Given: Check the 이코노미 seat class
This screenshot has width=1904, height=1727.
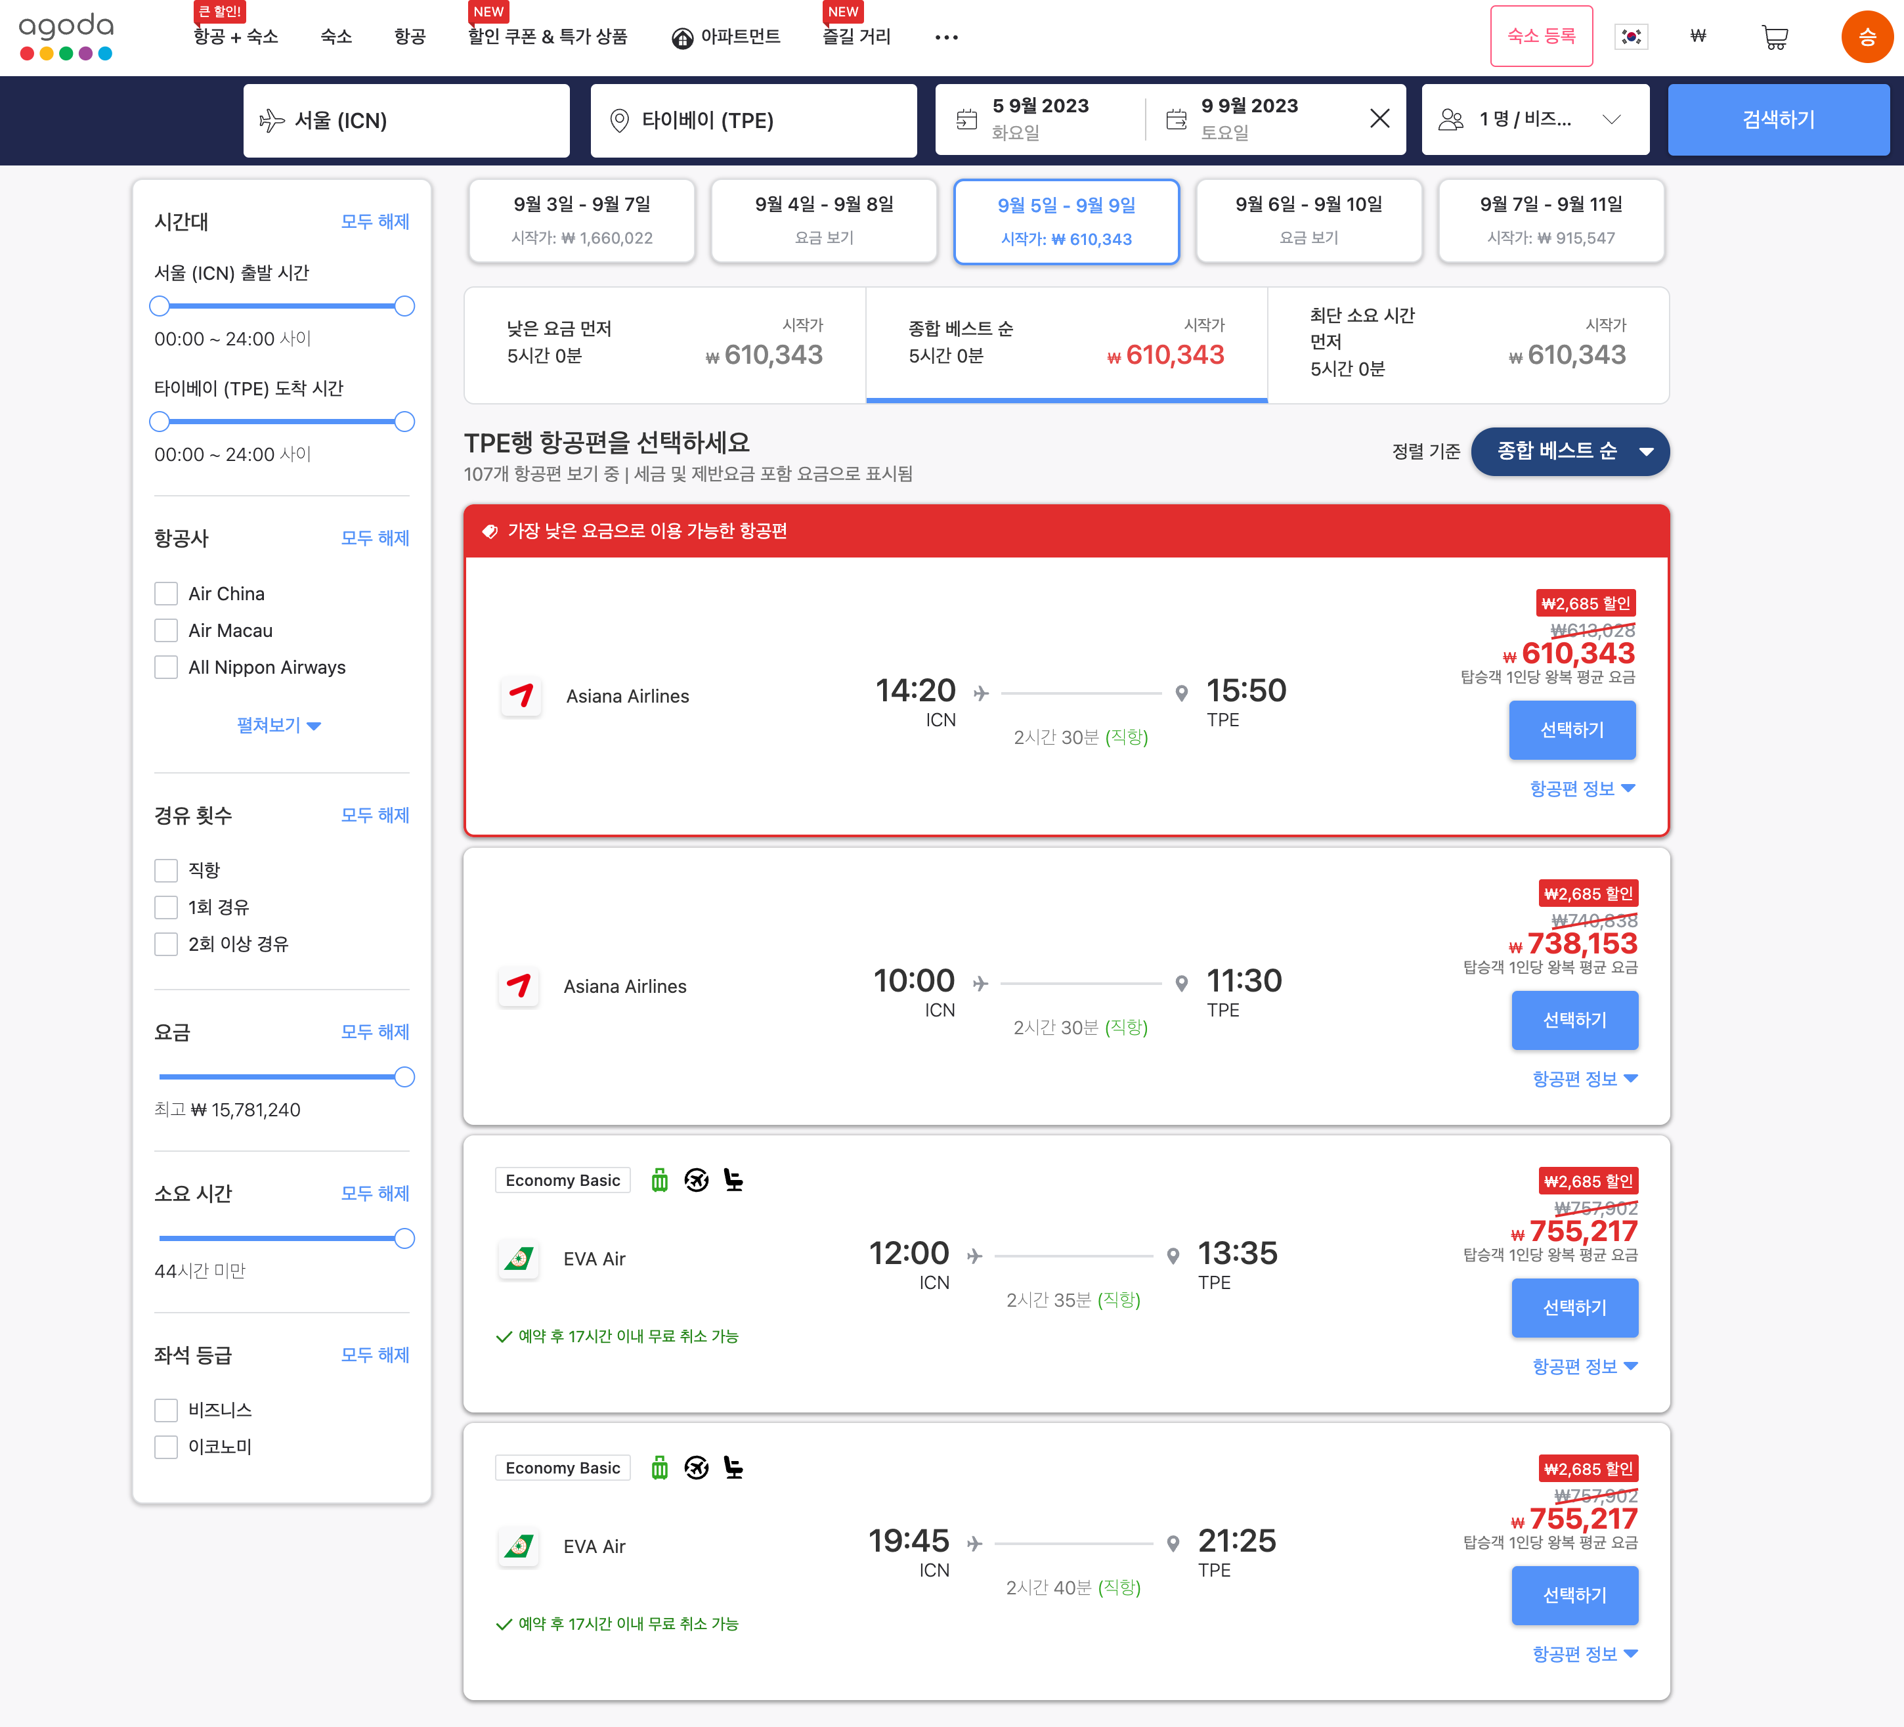Looking at the screenshot, I should click(166, 1447).
